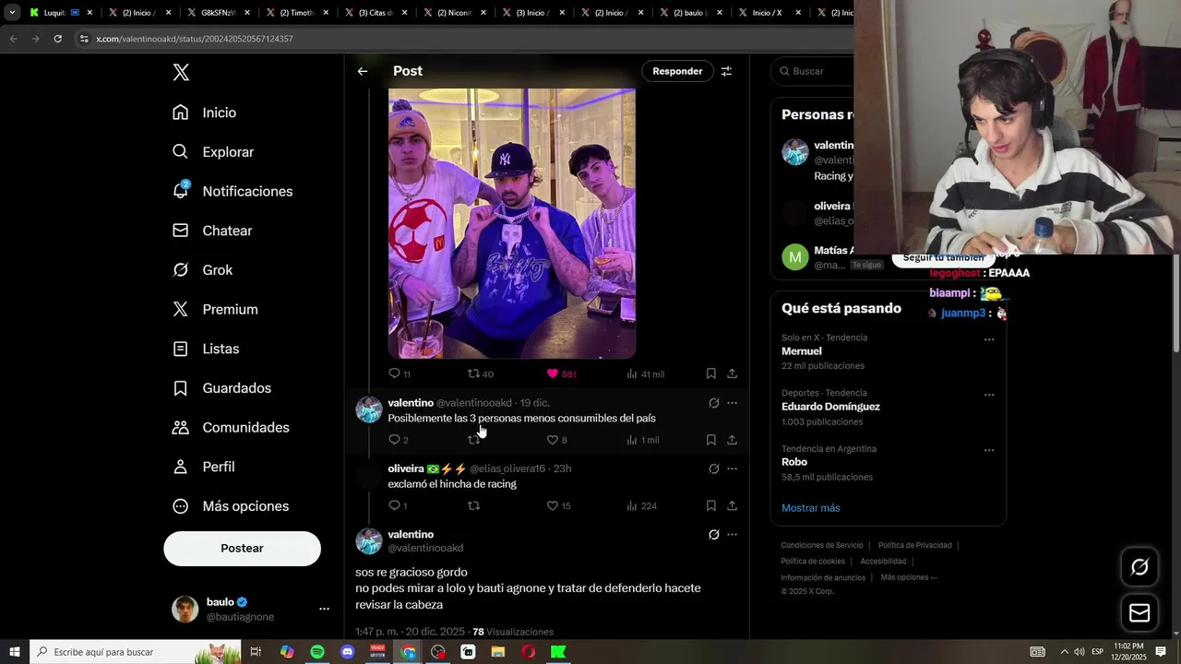Open Grok icon on oliveira's reply
1181x664 pixels.
tap(713, 468)
